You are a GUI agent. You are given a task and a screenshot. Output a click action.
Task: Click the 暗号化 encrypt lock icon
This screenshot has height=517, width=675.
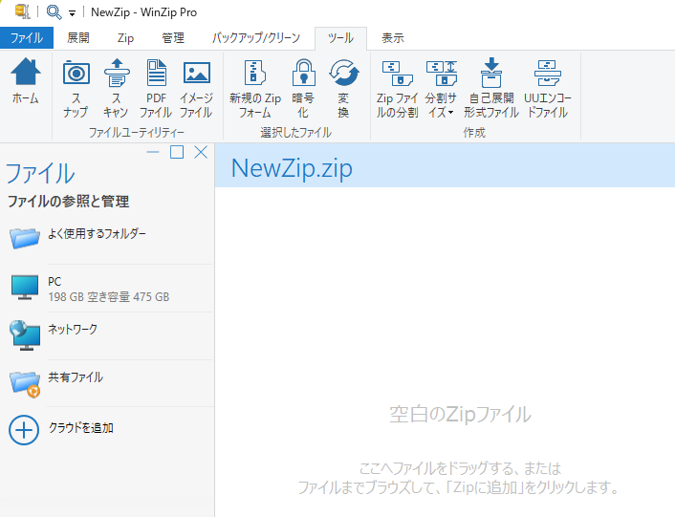pos(303,74)
